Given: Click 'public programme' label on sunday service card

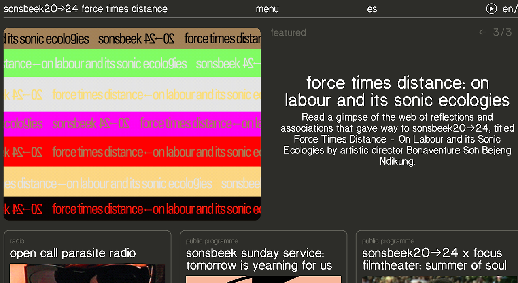Looking at the screenshot, I should pos(212,241).
